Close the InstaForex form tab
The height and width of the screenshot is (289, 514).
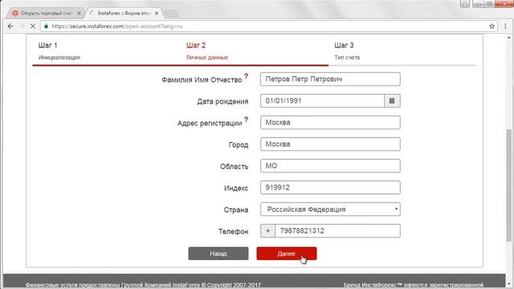157,13
